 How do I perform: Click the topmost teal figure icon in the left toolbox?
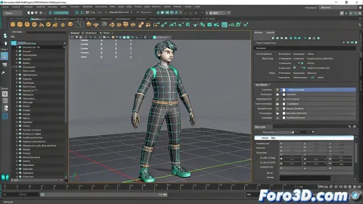[x=5, y=36]
